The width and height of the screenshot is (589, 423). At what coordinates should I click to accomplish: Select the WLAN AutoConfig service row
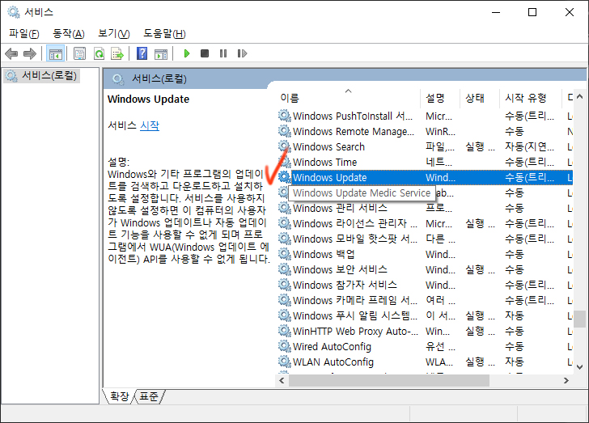click(425, 362)
